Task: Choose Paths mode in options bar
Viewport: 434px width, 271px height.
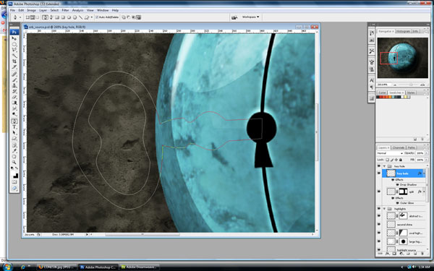Action: [32, 17]
